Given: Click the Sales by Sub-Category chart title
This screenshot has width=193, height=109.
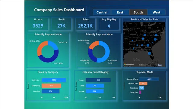Looking at the screenshot, I should point(96,72).
